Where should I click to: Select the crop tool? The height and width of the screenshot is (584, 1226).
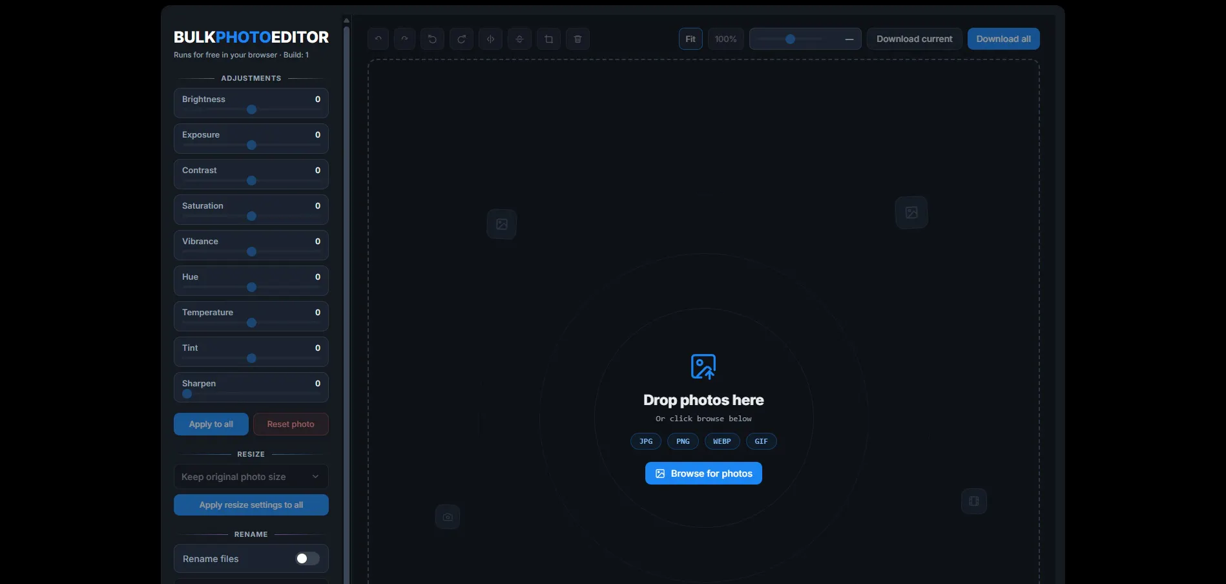[548, 39]
